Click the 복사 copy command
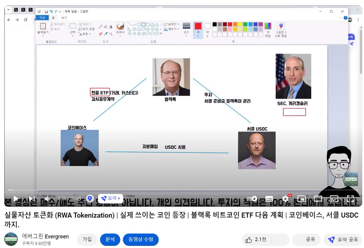 click(55, 29)
